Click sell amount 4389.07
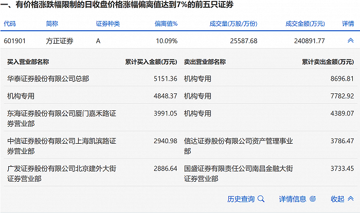360x213 pixels. pyautogui.click(x=343, y=113)
